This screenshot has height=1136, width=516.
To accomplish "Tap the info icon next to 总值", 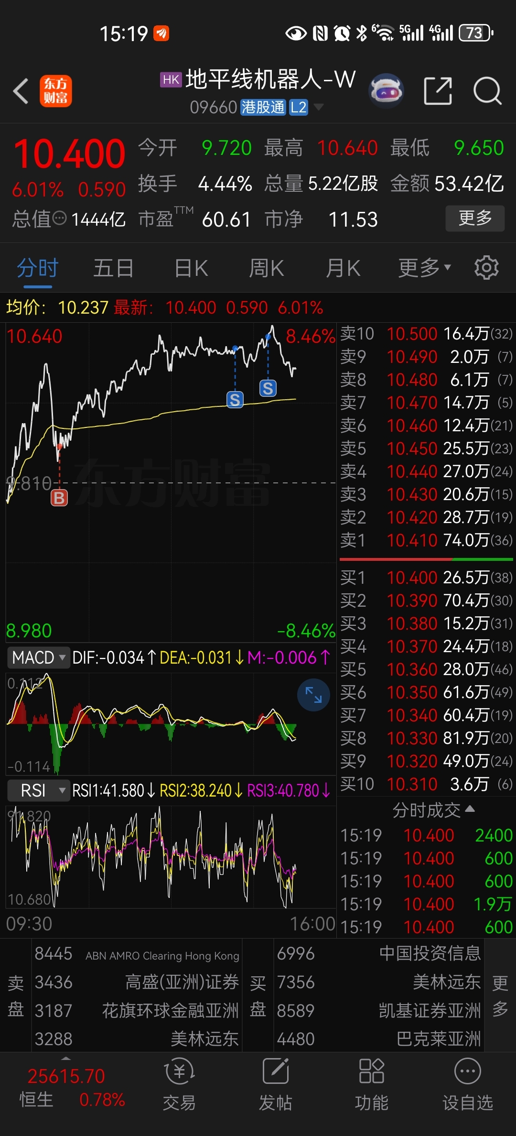I will [x=59, y=219].
